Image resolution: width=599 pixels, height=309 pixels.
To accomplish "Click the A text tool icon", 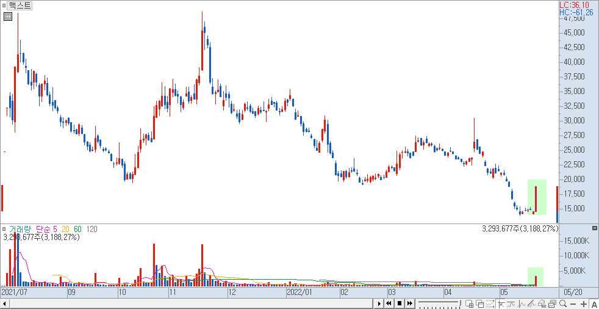I will [594, 304].
